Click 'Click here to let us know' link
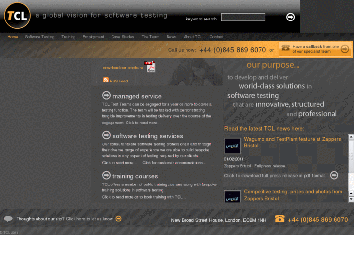This screenshot has width=354, height=266. point(89,219)
